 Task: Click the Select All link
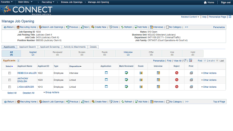tap(12, 93)
